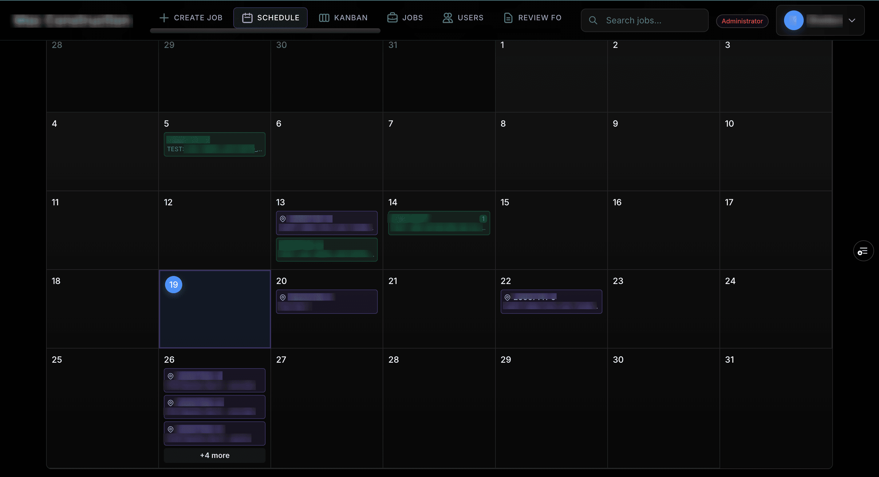Click the location pin on the October 20 event

click(x=282, y=297)
